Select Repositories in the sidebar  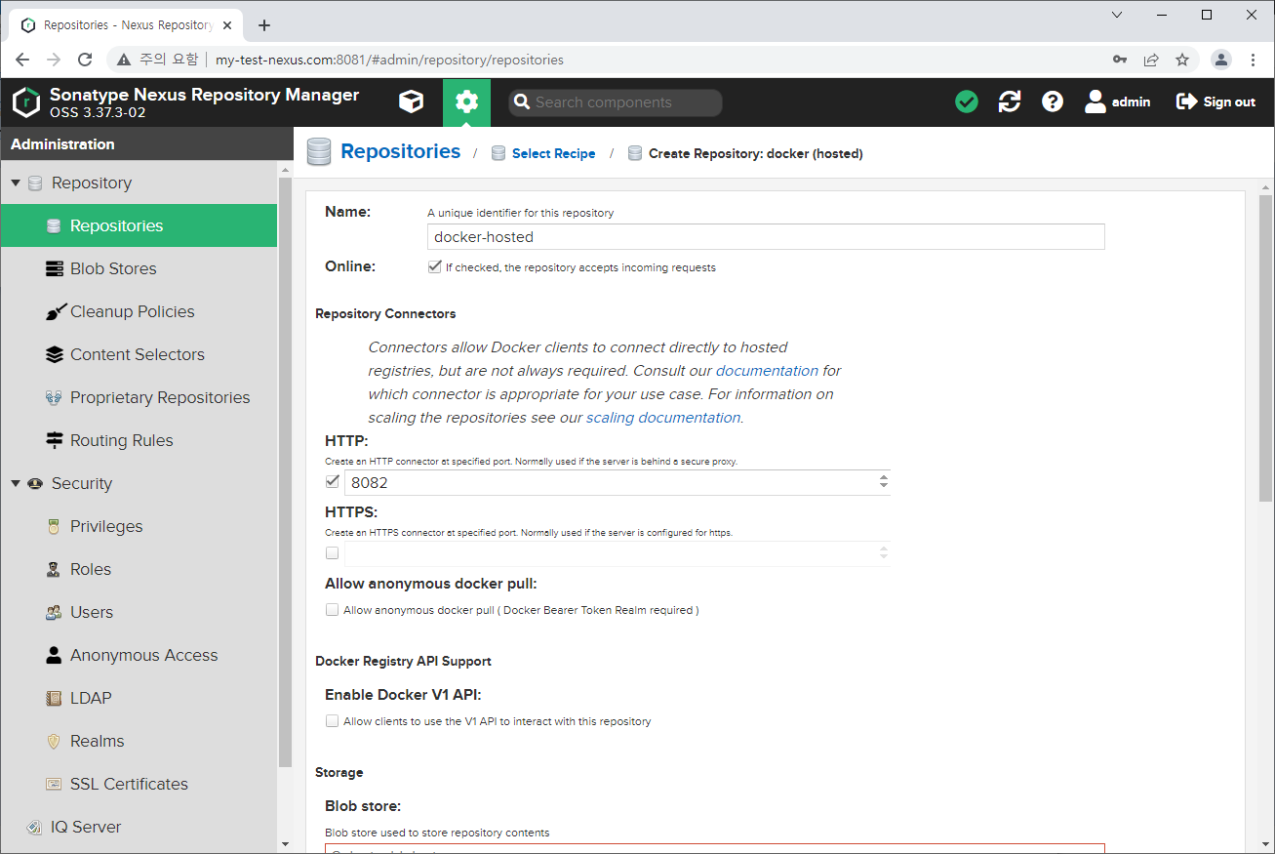point(139,225)
